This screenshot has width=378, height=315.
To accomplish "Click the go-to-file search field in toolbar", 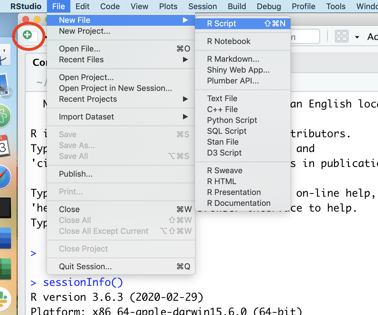I will (304, 37).
